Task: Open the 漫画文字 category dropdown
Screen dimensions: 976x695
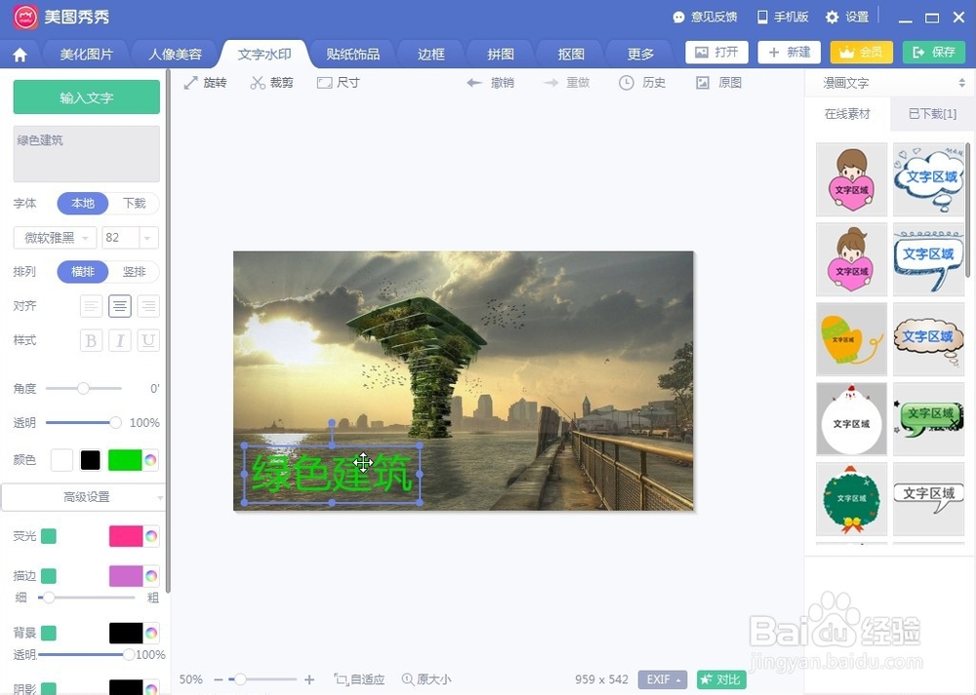Action: click(x=888, y=83)
